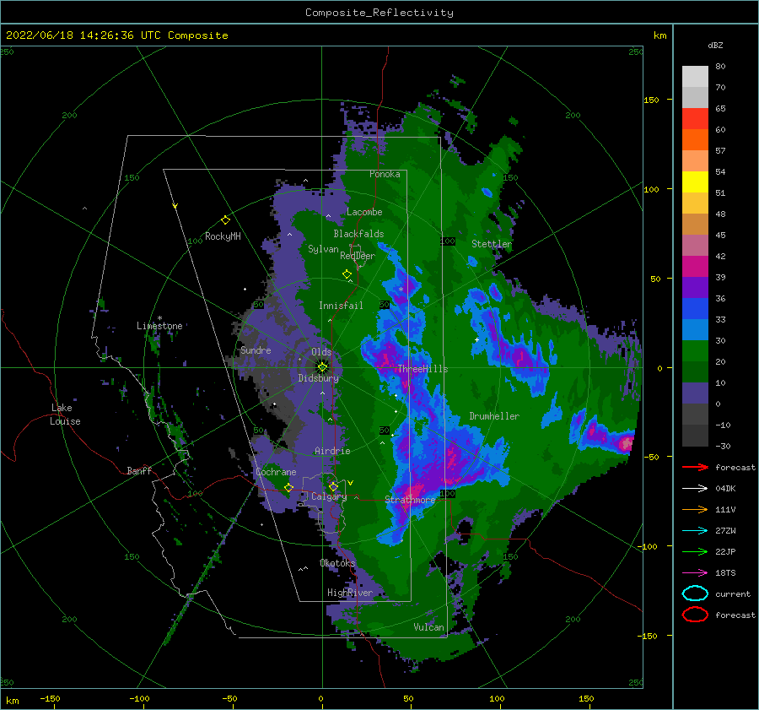Click the Innisfail town label

(341, 306)
